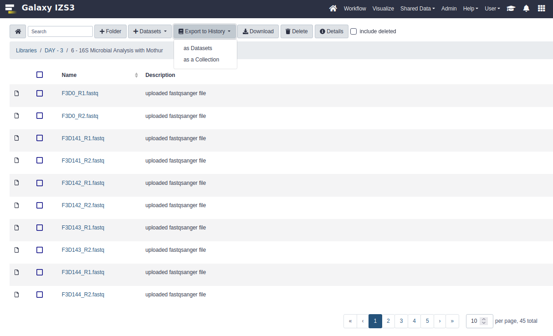The height and width of the screenshot is (336, 553).
Task: Open the notifications bell icon
Action: coord(526,9)
